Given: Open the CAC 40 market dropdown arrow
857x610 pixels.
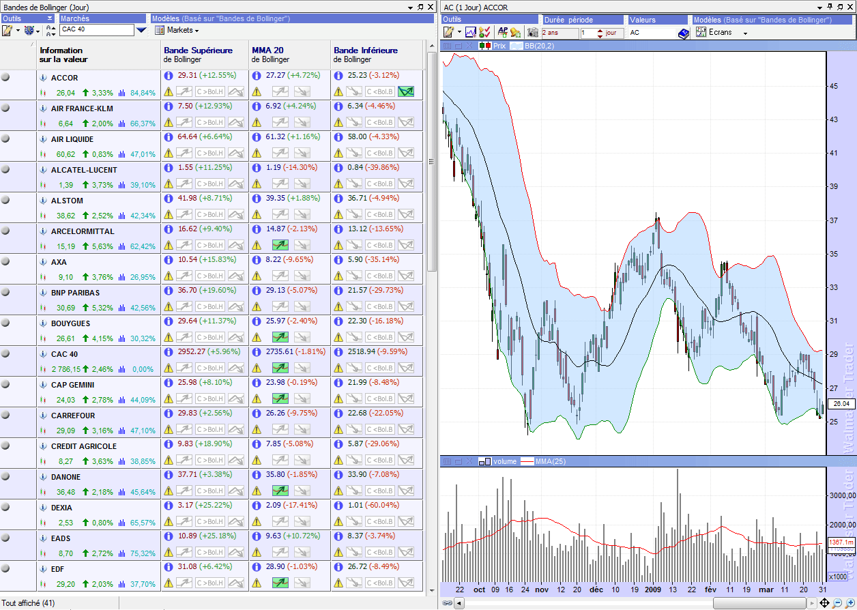Looking at the screenshot, I should [141, 31].
